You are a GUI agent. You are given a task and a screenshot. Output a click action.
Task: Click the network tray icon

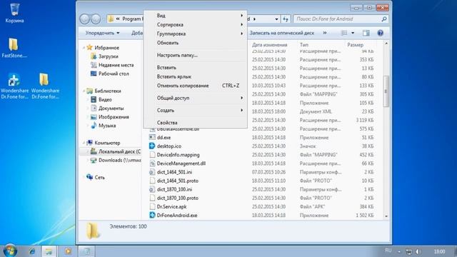coord(409,251)
